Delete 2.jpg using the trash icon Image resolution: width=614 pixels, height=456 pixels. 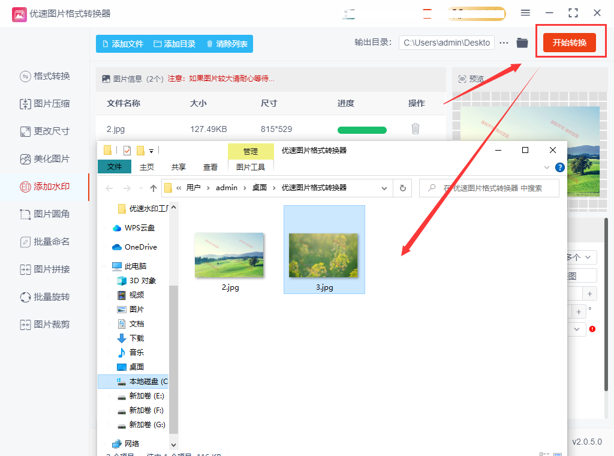click(x=416, y=128)
